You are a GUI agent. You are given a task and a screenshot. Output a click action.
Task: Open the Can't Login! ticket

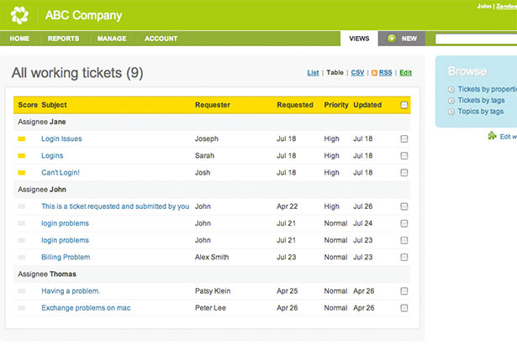(61, 172)
